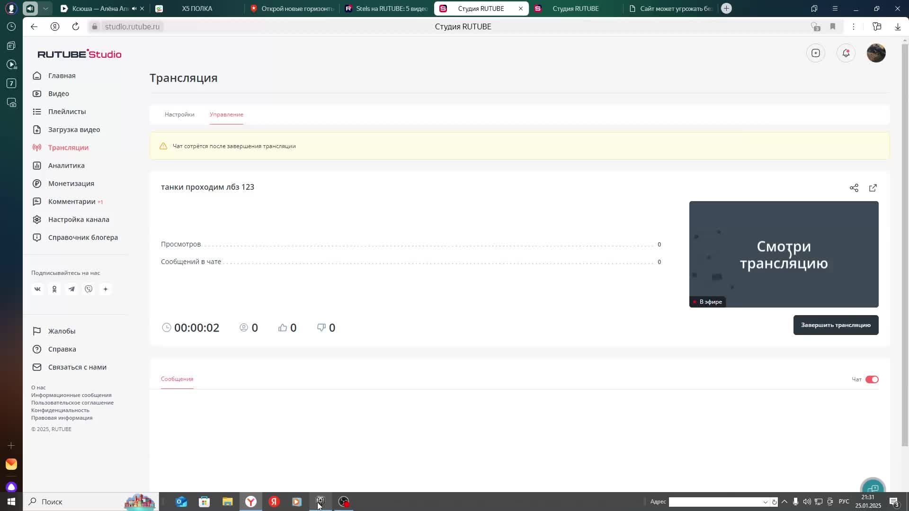The width and height of the screenshot is (909, 511).
Task: Expand browser tab list chevron
Action: [x=45, y=9]
